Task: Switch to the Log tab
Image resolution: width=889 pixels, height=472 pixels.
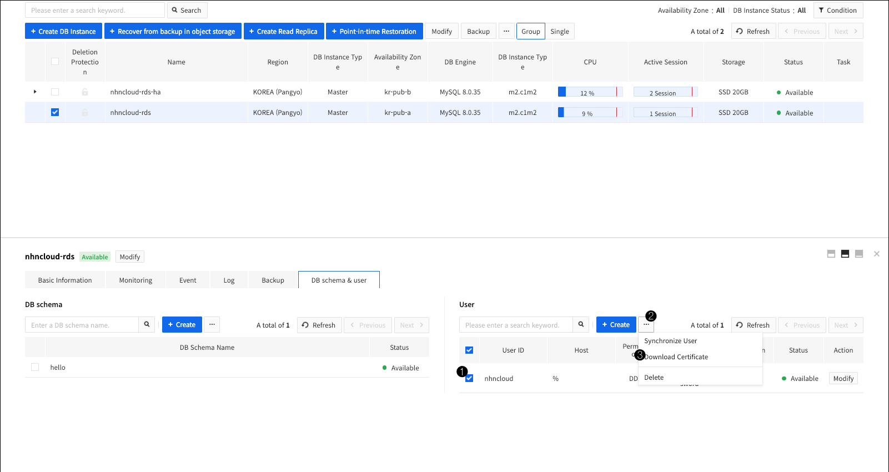Action: coord(229,280)
